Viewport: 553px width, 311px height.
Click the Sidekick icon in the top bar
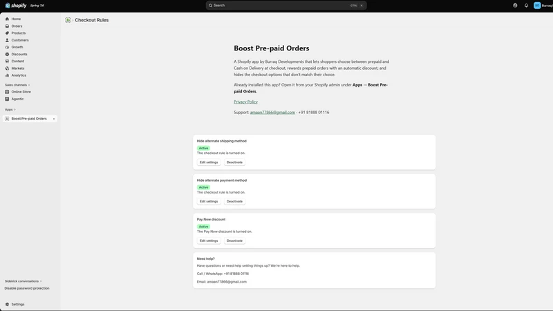515,6
